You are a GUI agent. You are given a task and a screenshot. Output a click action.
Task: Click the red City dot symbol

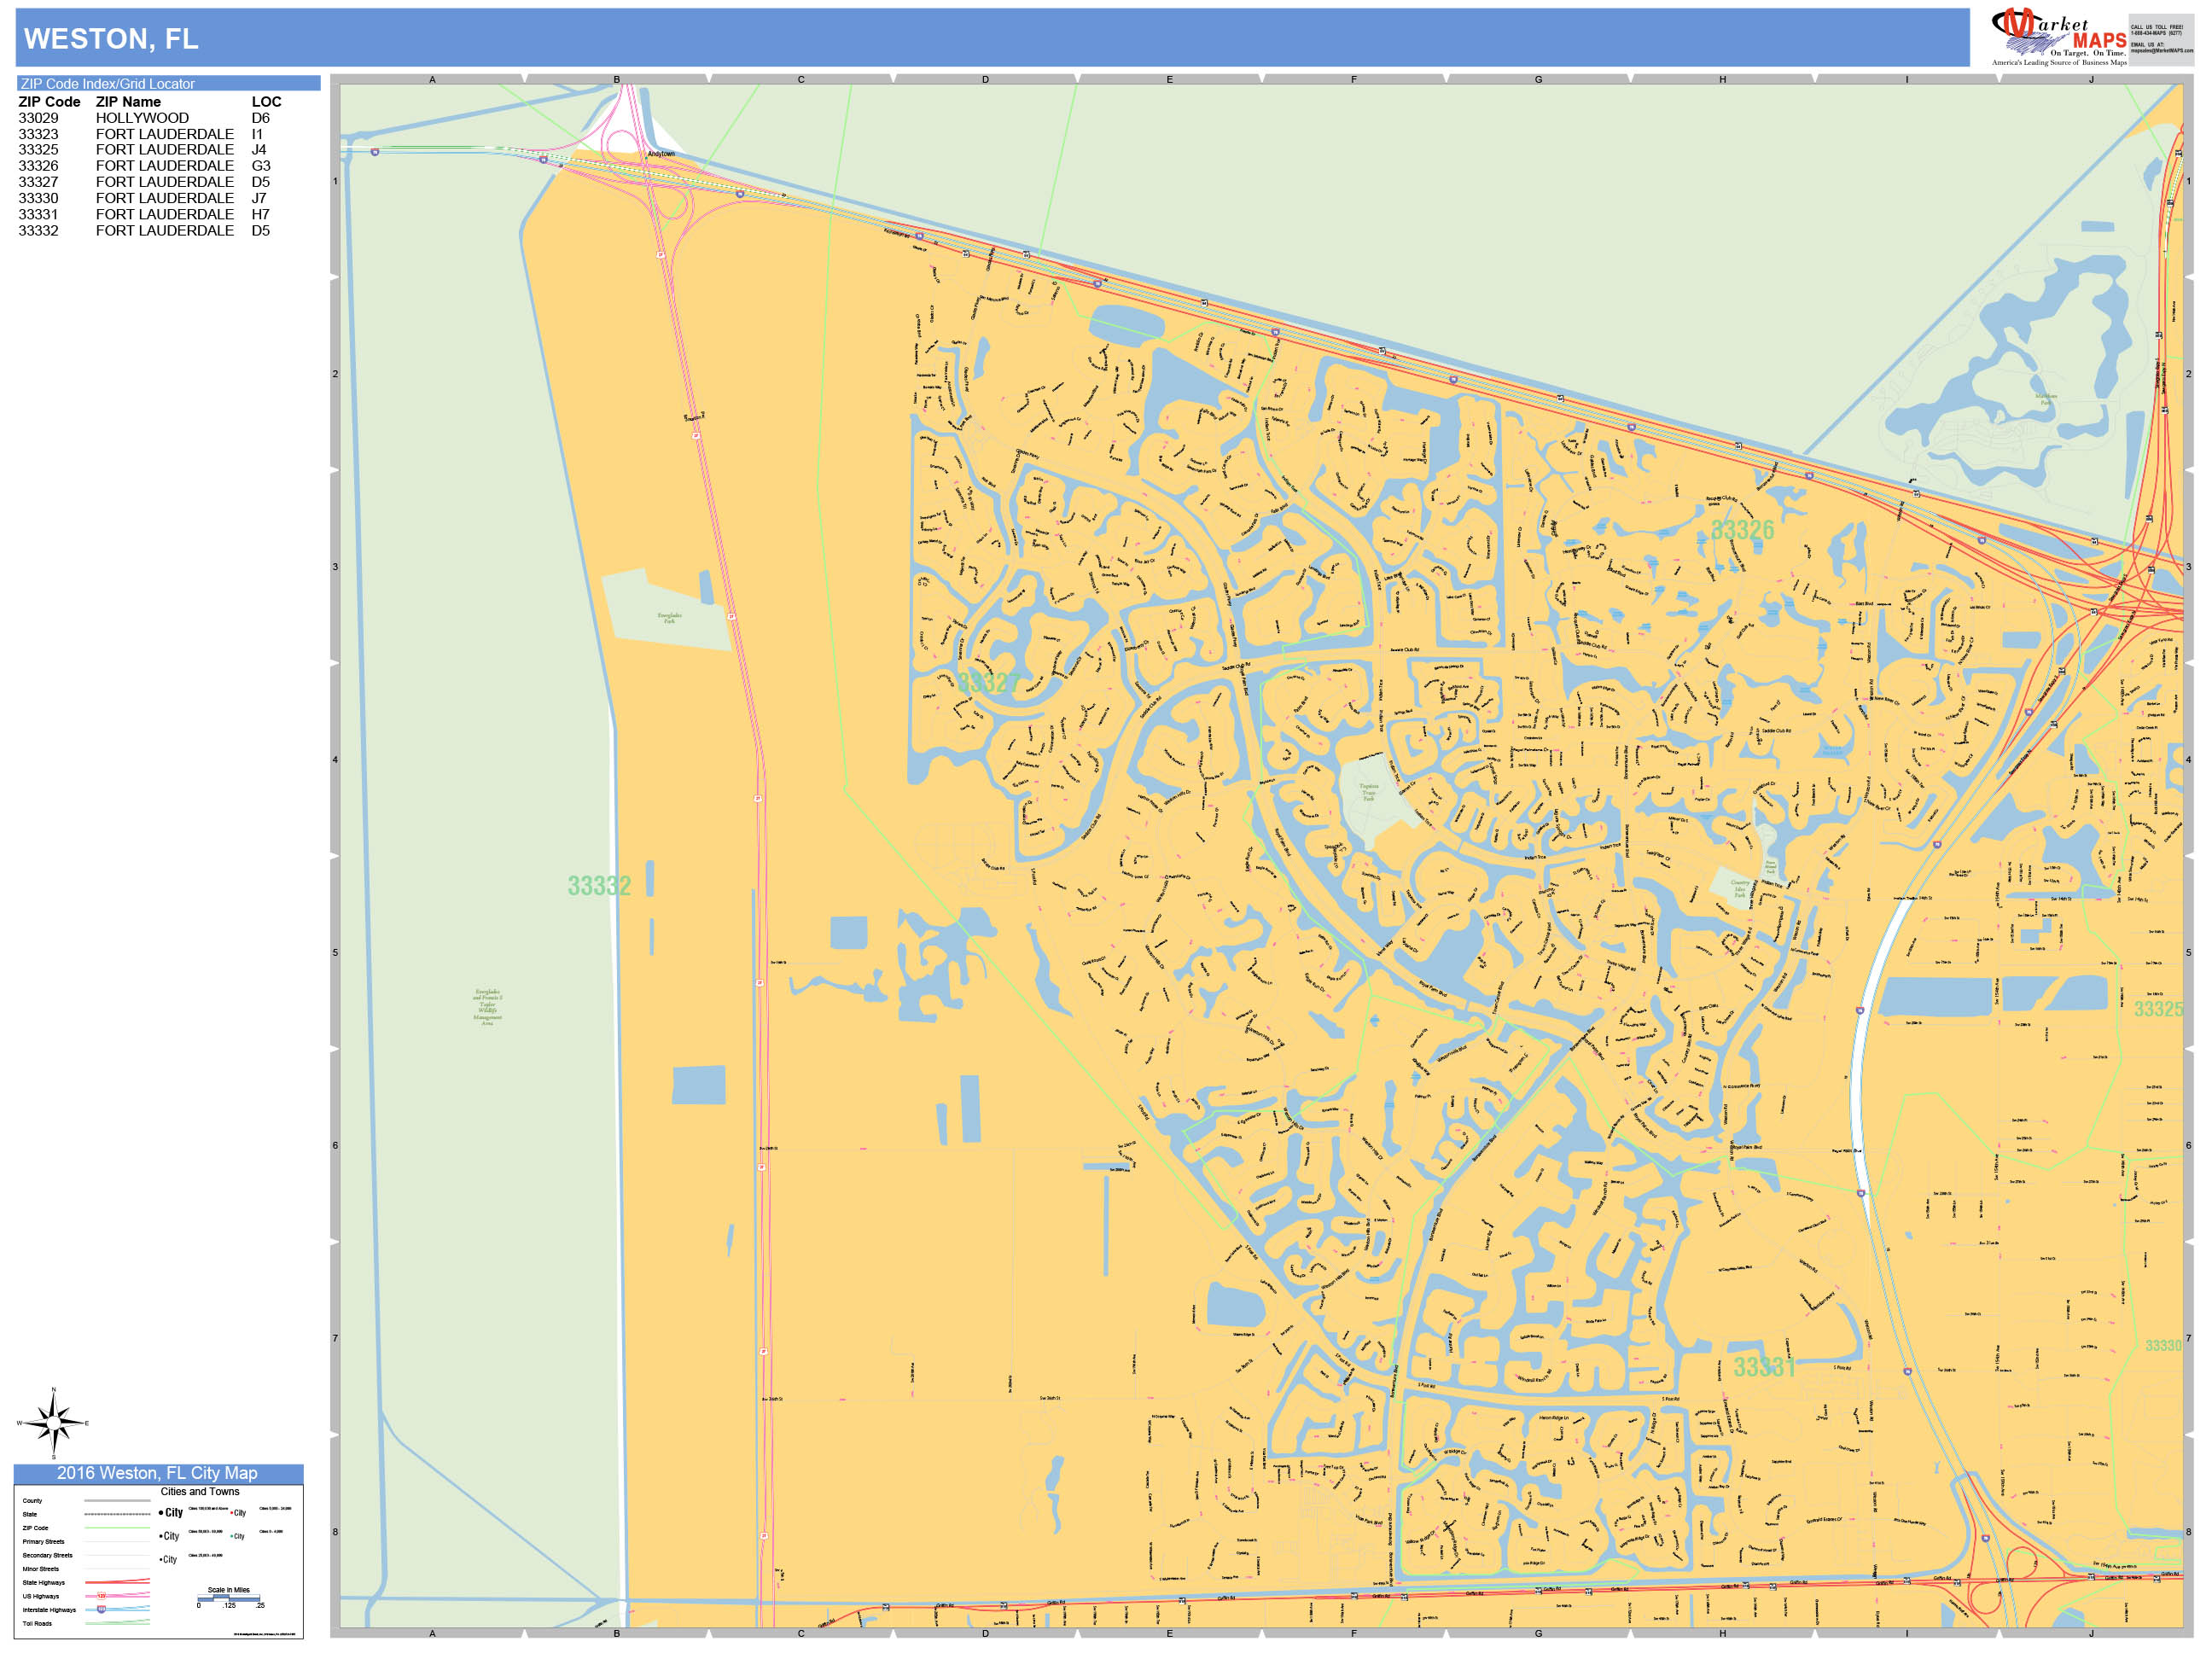coord(232,1513)
